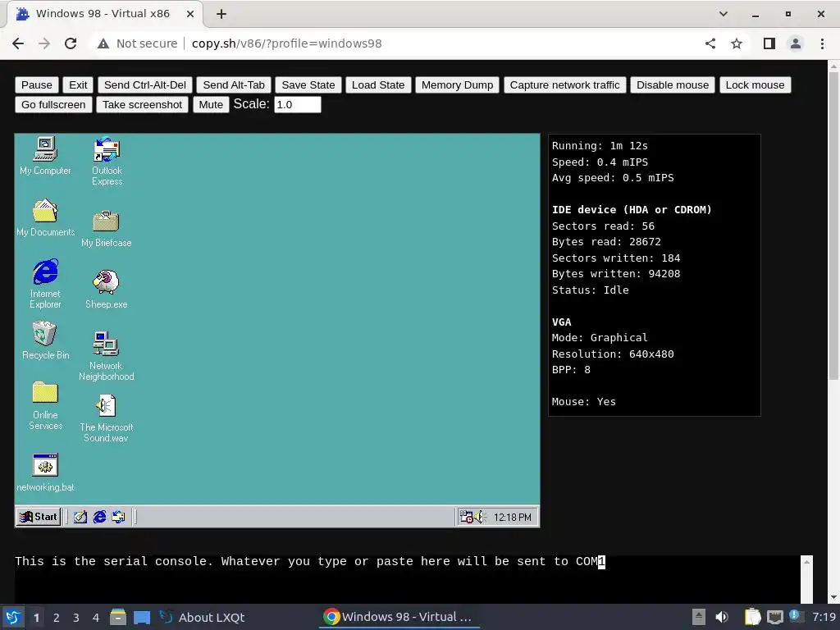Click the 12:18 PM taskbar clock
Screen dimensions: 840x630
tap(512, 517)
